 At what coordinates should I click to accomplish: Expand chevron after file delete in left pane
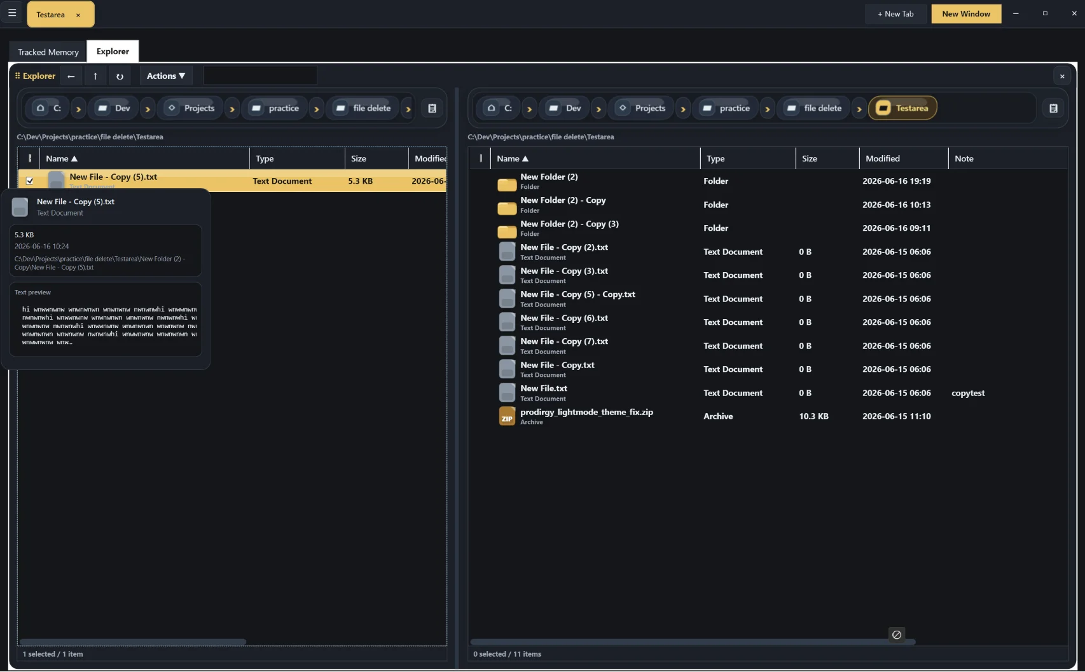coord(408,109)
